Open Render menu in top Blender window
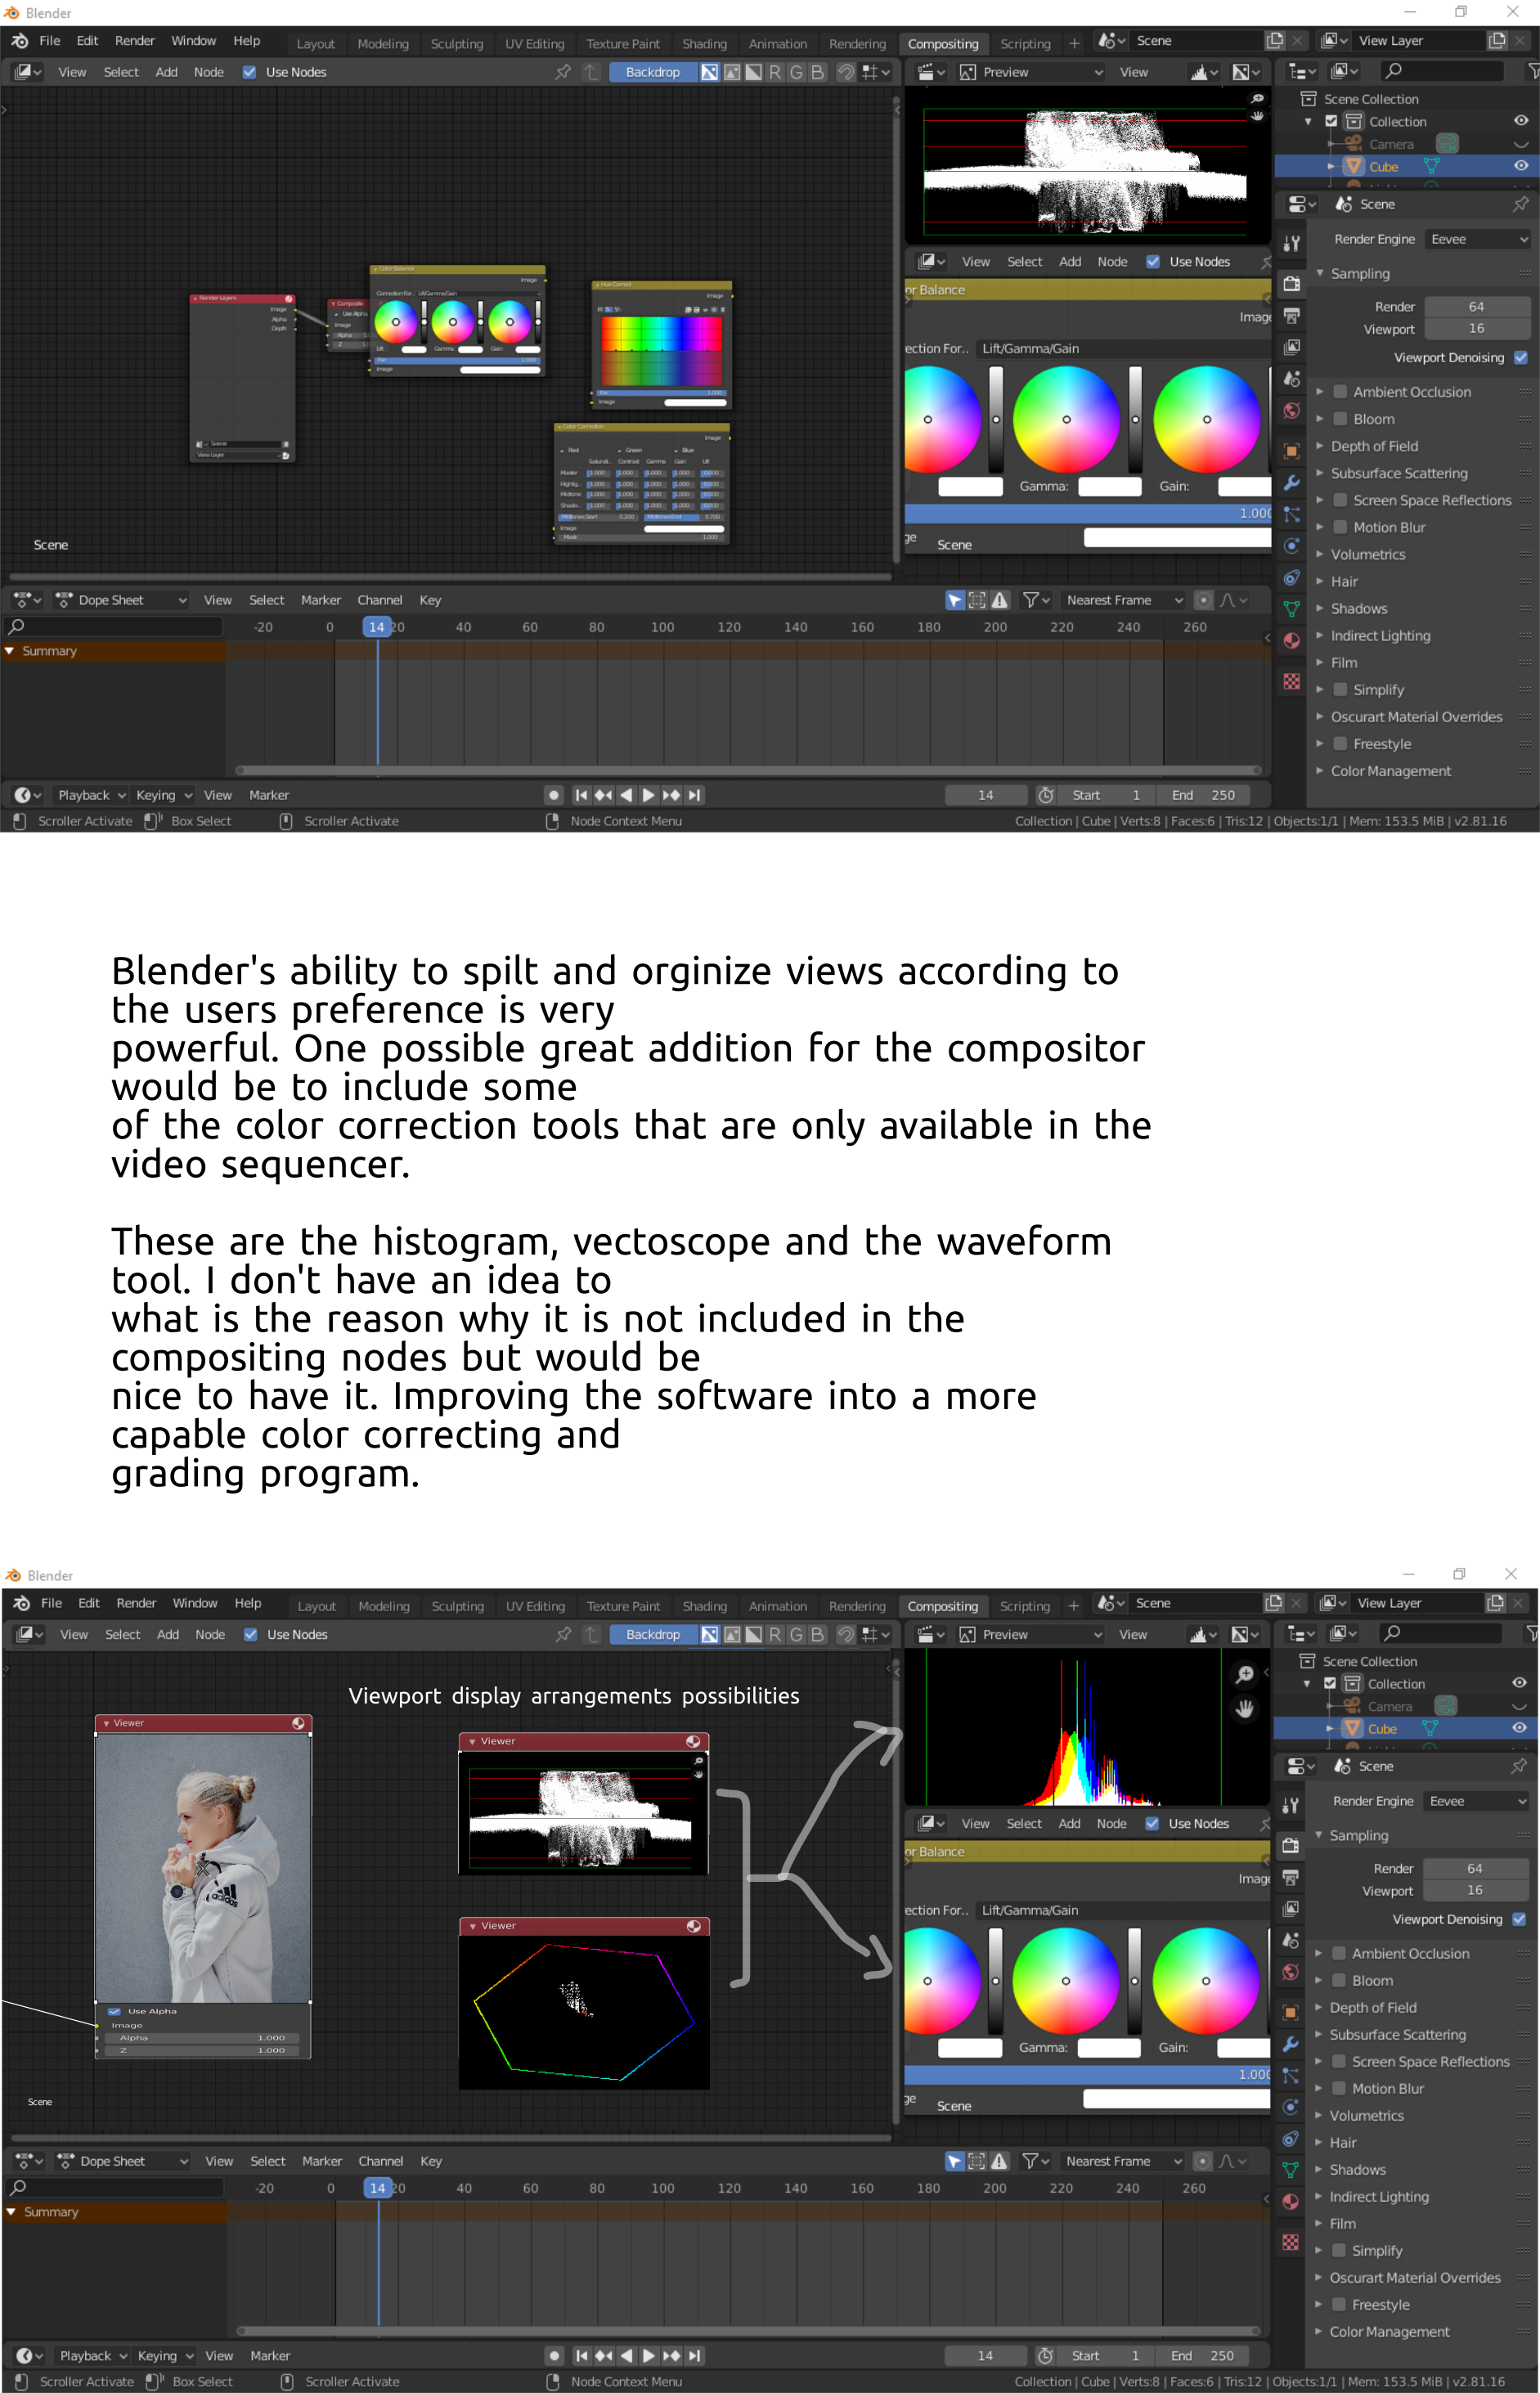Image resolution: width=1540 pixels, height=2393 pixels. (x=135, y=41)
